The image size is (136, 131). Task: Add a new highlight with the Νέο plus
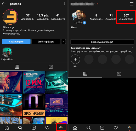click(x=75, y=59)
